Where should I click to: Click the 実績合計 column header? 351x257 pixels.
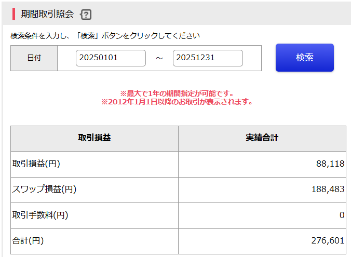pos(262,138)
